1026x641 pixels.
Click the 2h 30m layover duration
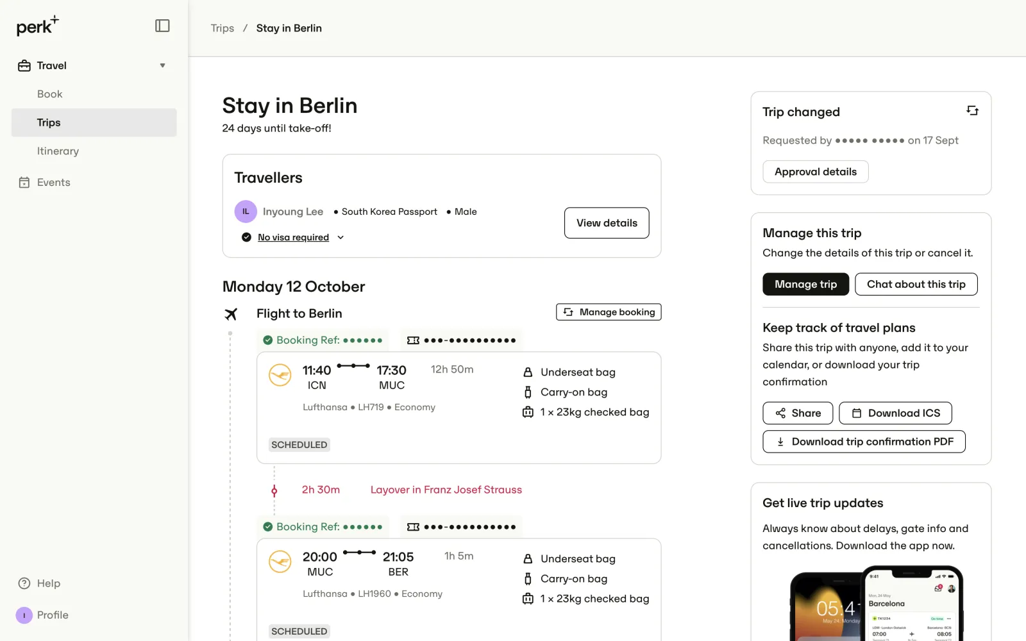pos(321,490)
